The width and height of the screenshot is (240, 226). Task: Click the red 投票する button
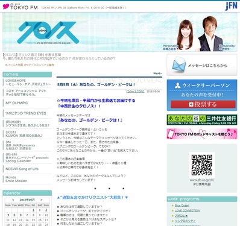point(203,104)
